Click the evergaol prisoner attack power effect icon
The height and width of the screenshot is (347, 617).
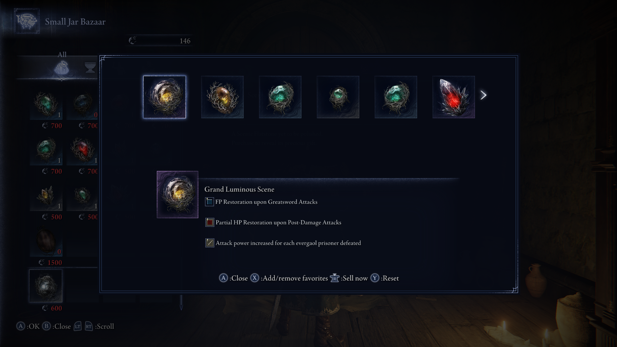210,243
